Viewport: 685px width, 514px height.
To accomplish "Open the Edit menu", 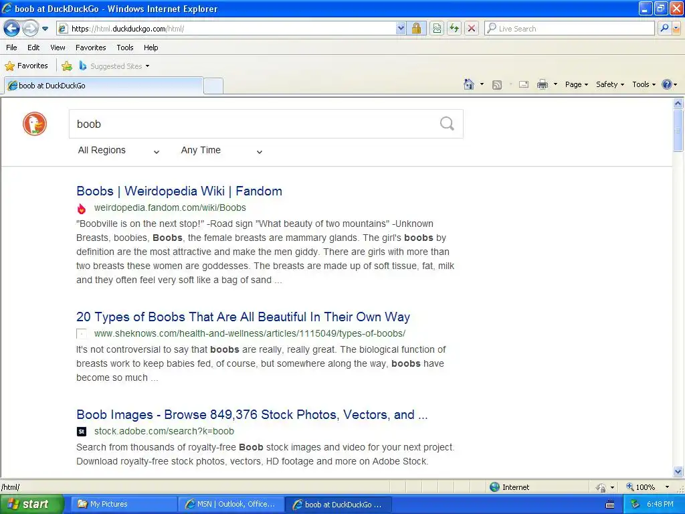I will tap(33, 48).
